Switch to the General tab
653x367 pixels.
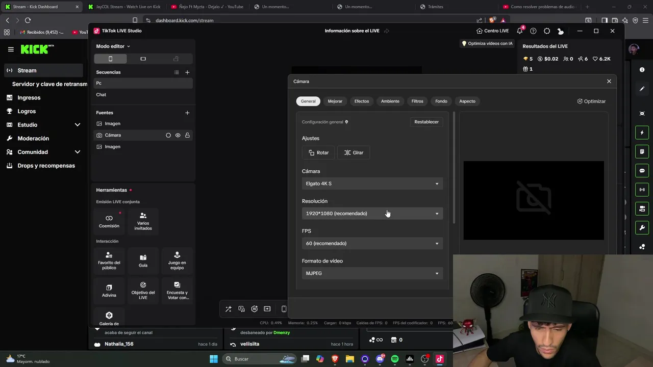pos(308,101)
